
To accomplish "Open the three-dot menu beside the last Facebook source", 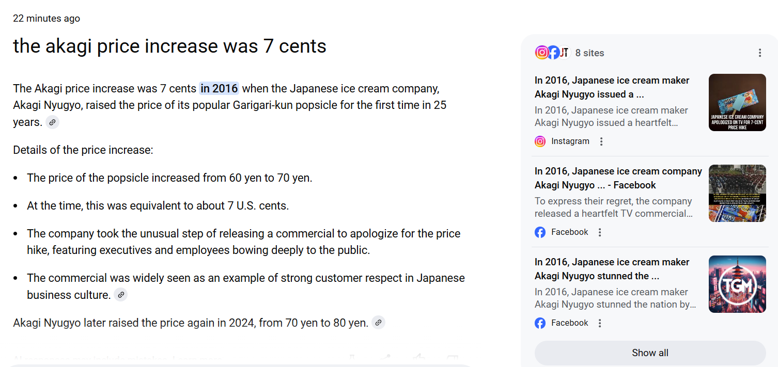I will coord(600,323).
